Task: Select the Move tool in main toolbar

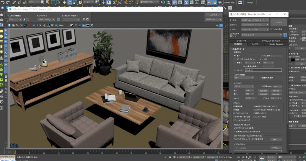Action: pyautogui.click(x=64, y=2)
